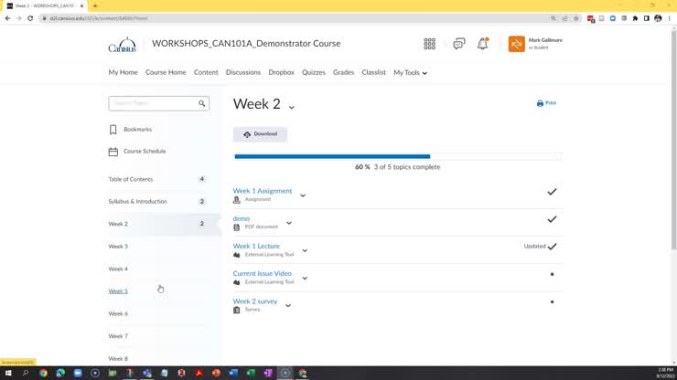Click the orange user avatar icon
Screen dimensions: 677x380
[516, 44]
